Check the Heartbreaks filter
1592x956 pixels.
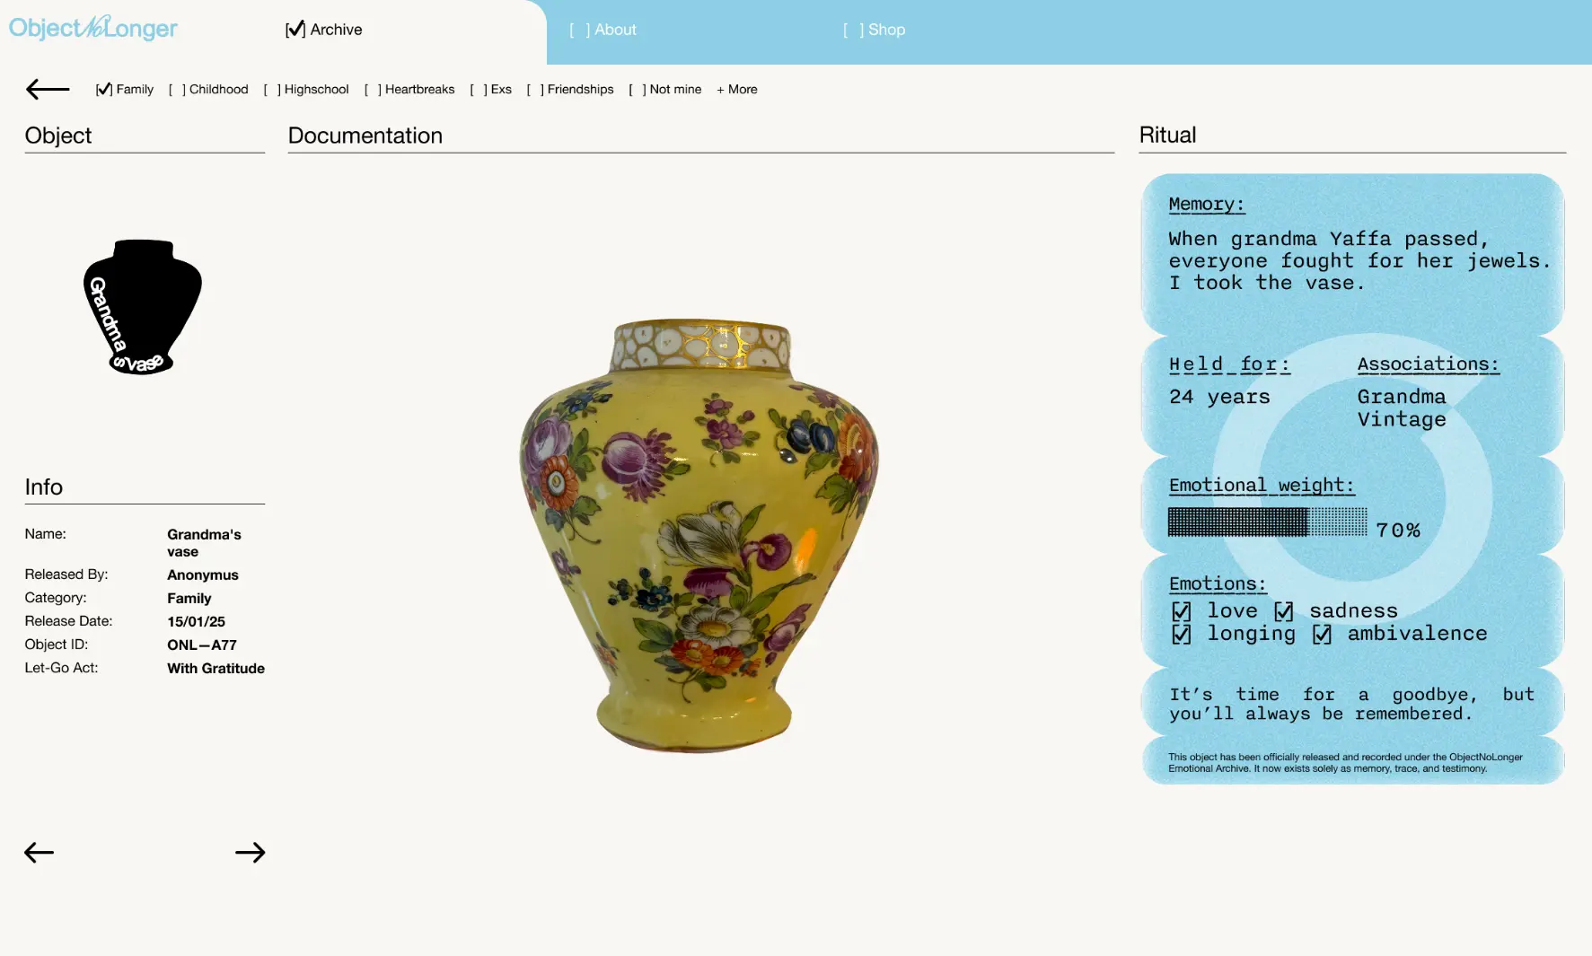pos(373,90)
